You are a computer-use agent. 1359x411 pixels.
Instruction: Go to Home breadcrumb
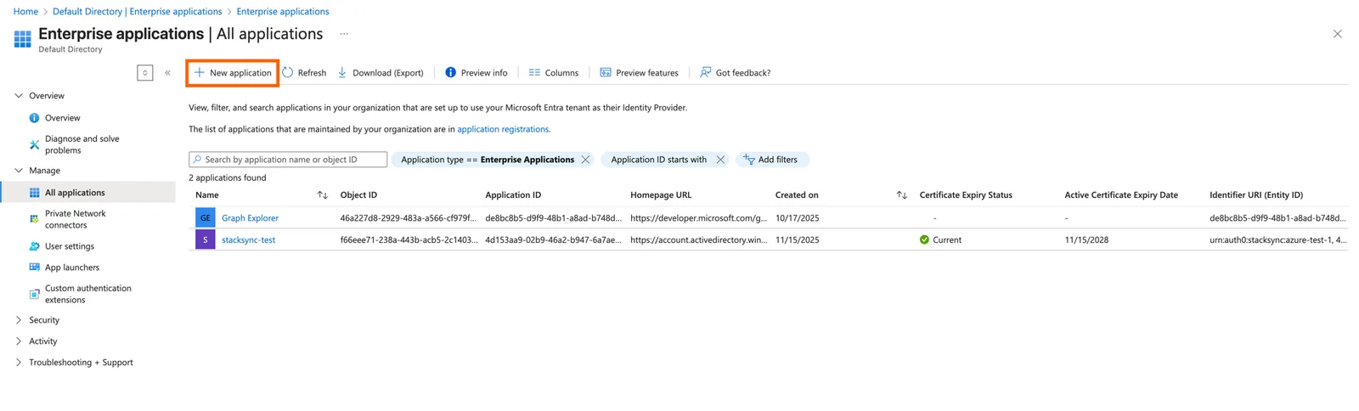[x=25, y=12]
